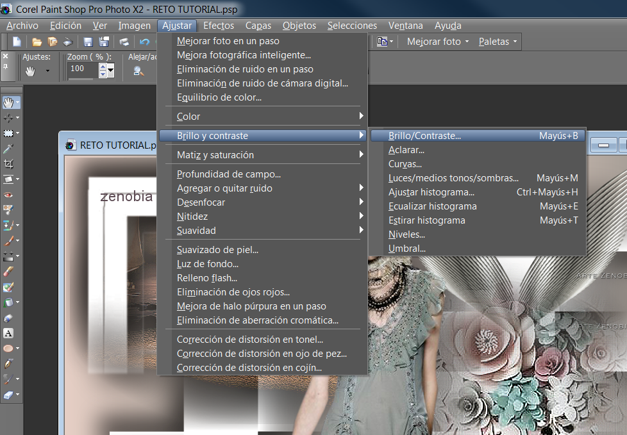The height and width of the screenshot is (435, 627).
Task: Select the Eraser tool
Action: pos(8,272)
